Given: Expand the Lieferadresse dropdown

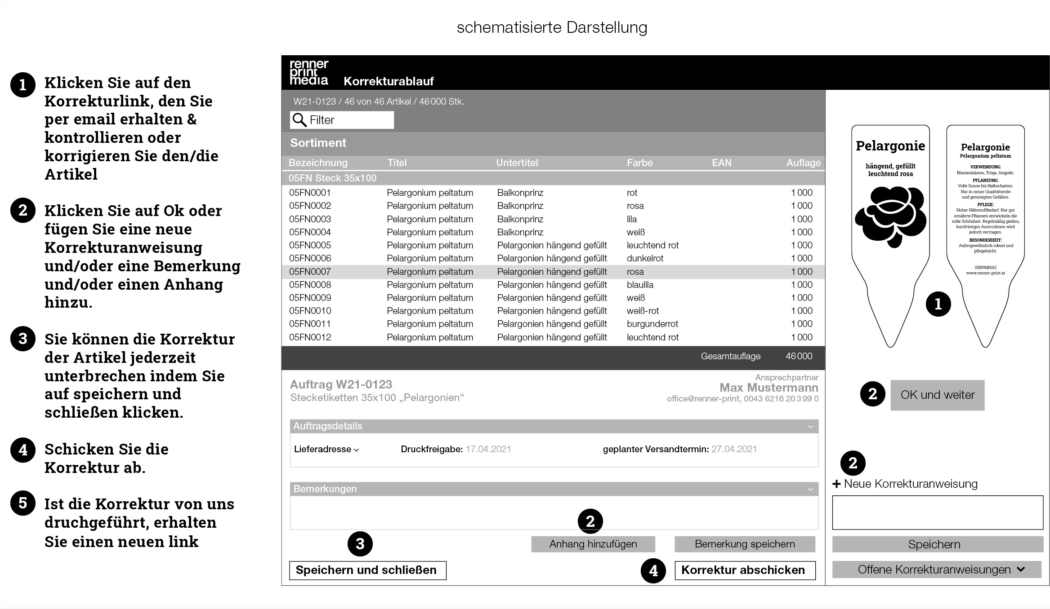Looking at the screenshot, I should [x=326, y=449].
